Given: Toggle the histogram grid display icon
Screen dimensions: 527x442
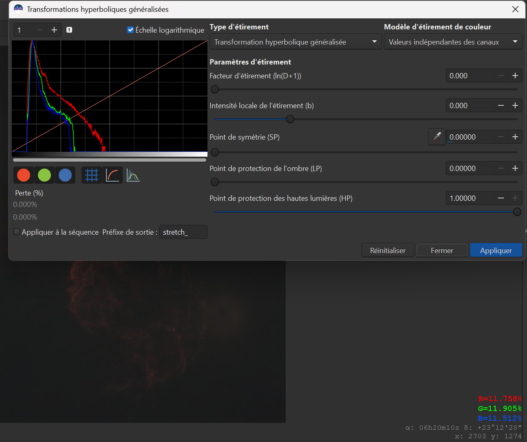Looking at the screenshot, I should 92,175.
